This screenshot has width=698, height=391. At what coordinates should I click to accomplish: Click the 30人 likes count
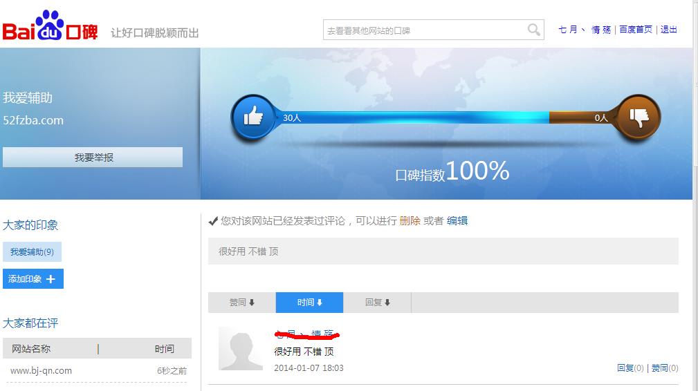(x=292, y=117)
